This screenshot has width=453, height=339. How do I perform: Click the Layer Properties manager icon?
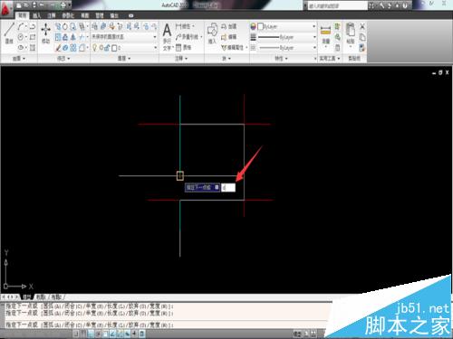[x=95, y=26]
